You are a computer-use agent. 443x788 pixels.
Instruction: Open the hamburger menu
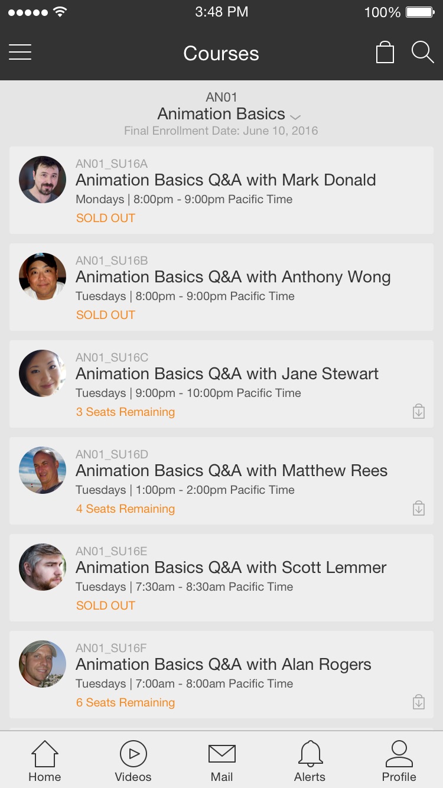point(20,53)
